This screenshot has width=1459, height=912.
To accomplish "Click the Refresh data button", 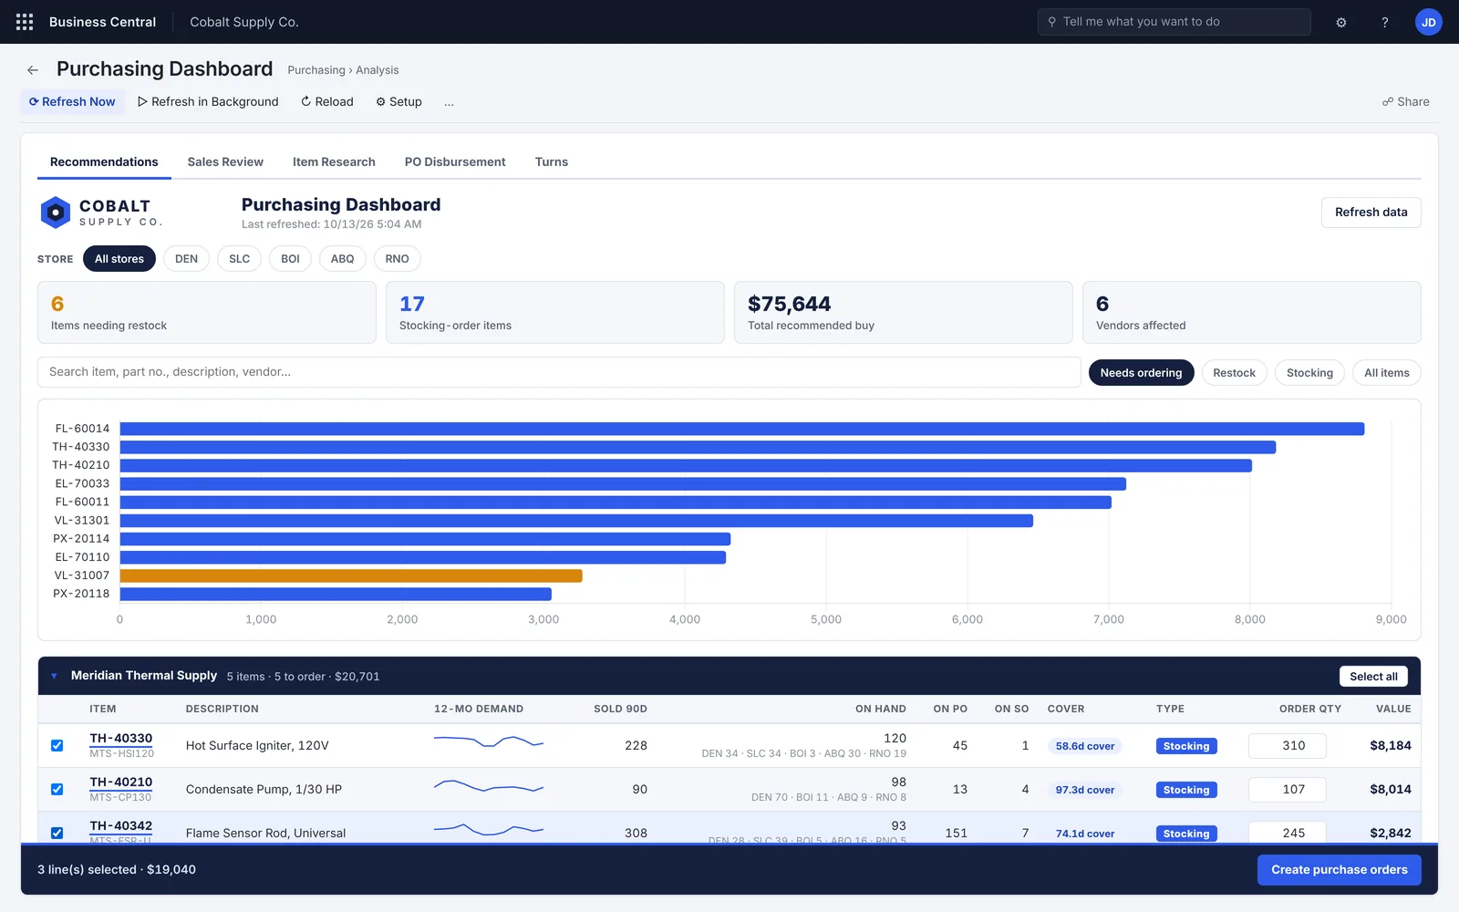I will pyautogui.click(x=1371, y=212).
